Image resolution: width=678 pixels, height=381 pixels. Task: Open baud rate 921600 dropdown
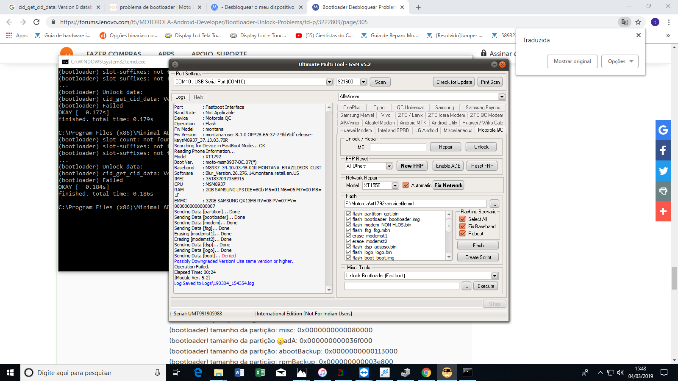point(363,82)
